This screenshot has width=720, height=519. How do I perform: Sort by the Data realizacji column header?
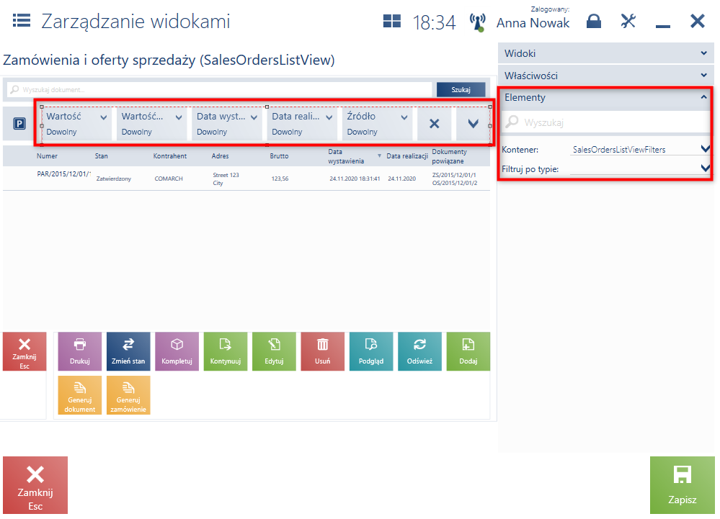tap(407, 156)
